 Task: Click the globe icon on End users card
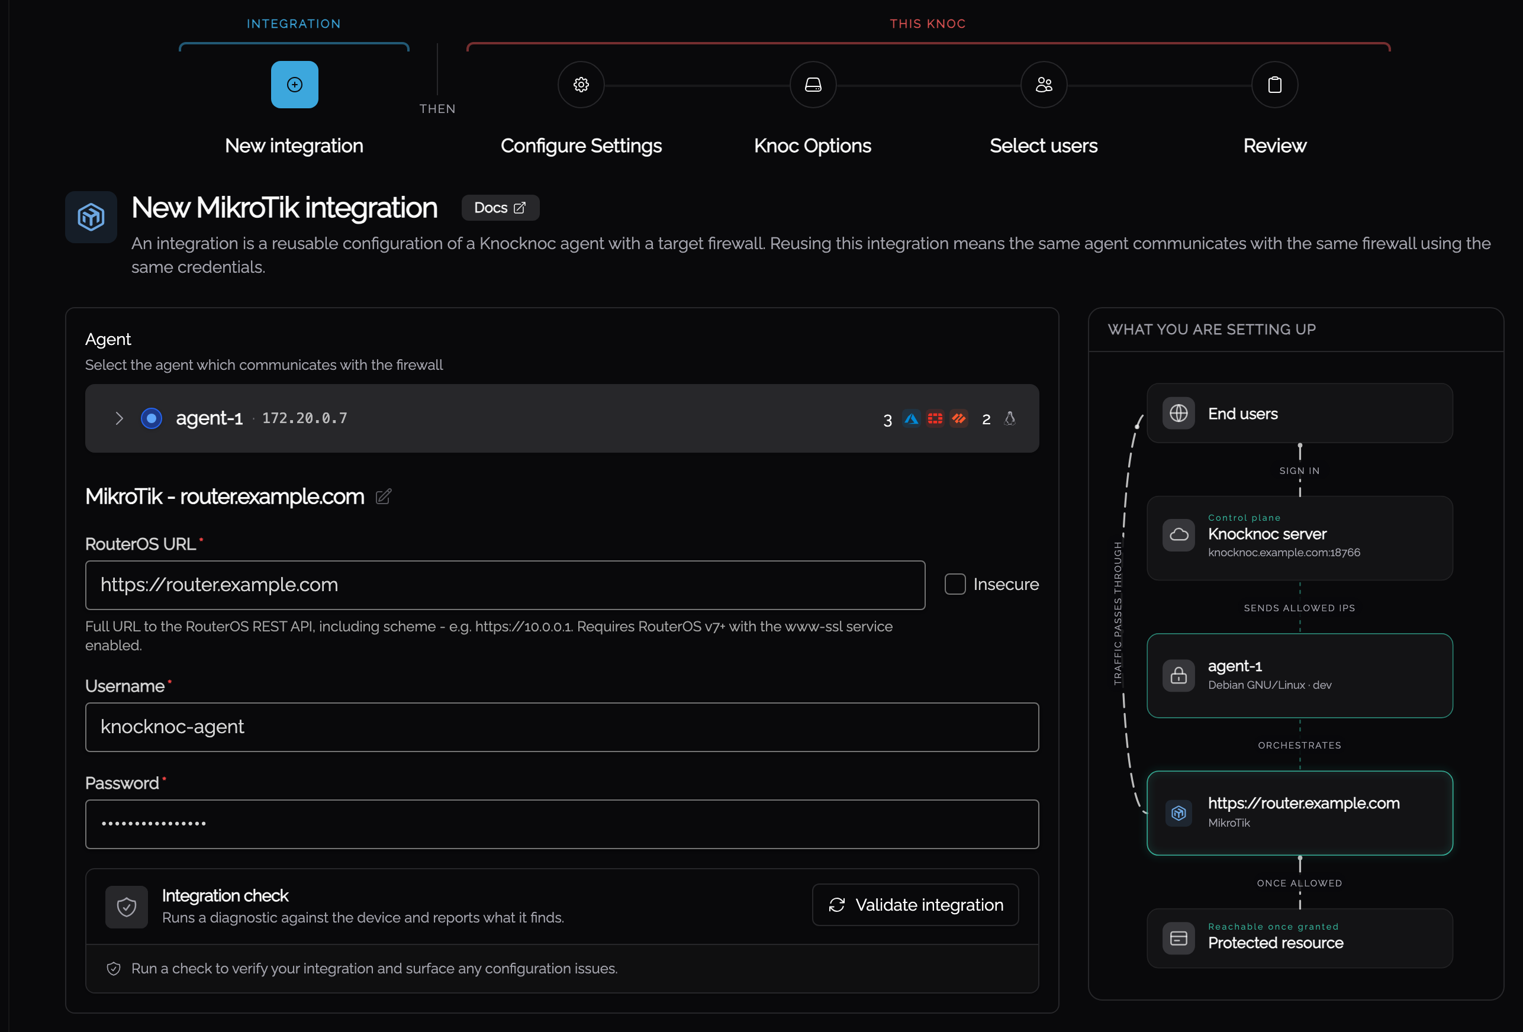tap(1179, 414)
